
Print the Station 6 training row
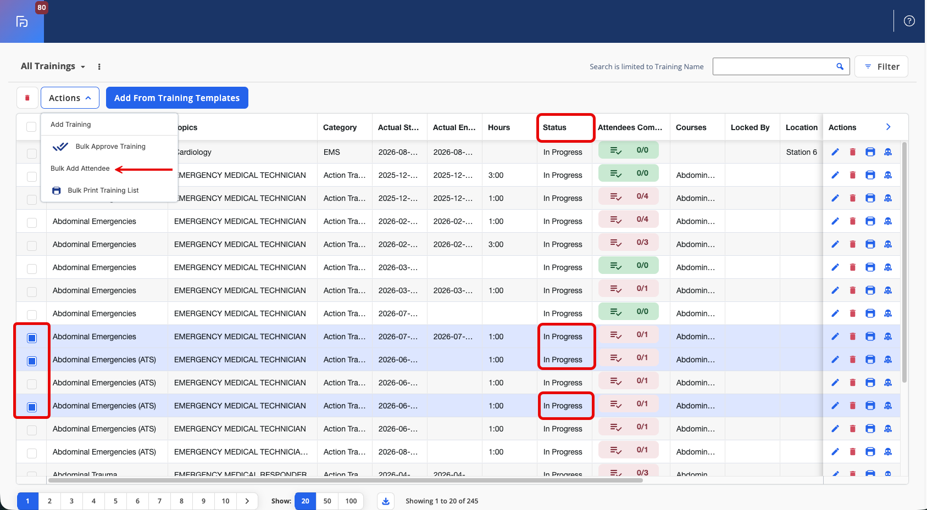(870, 152)
